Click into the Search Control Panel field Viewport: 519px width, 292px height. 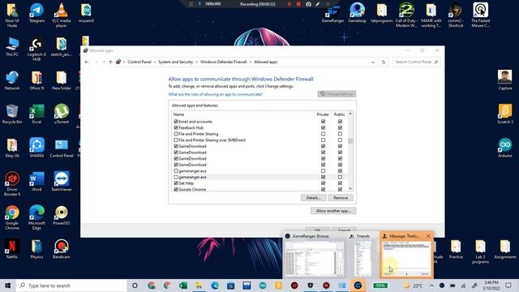(x=417, y=62)
